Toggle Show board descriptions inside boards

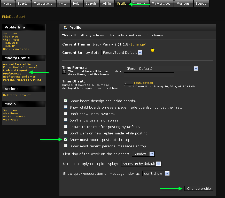click(x=66, y=101)
